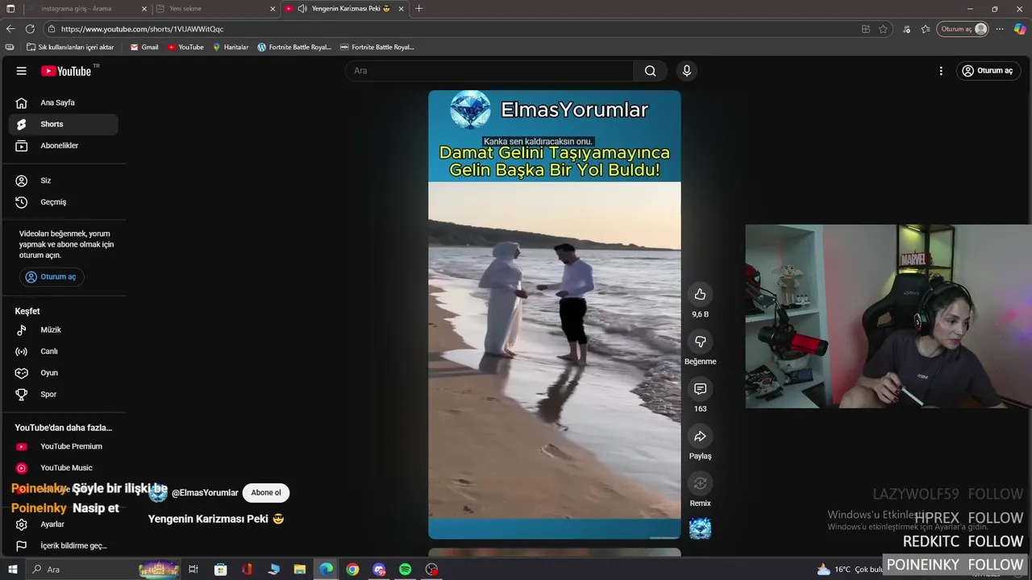Open Spotify from the taskbar
Image resolution: width=1032 pixels, height=580 pixels.
click(x=406, y=570)
